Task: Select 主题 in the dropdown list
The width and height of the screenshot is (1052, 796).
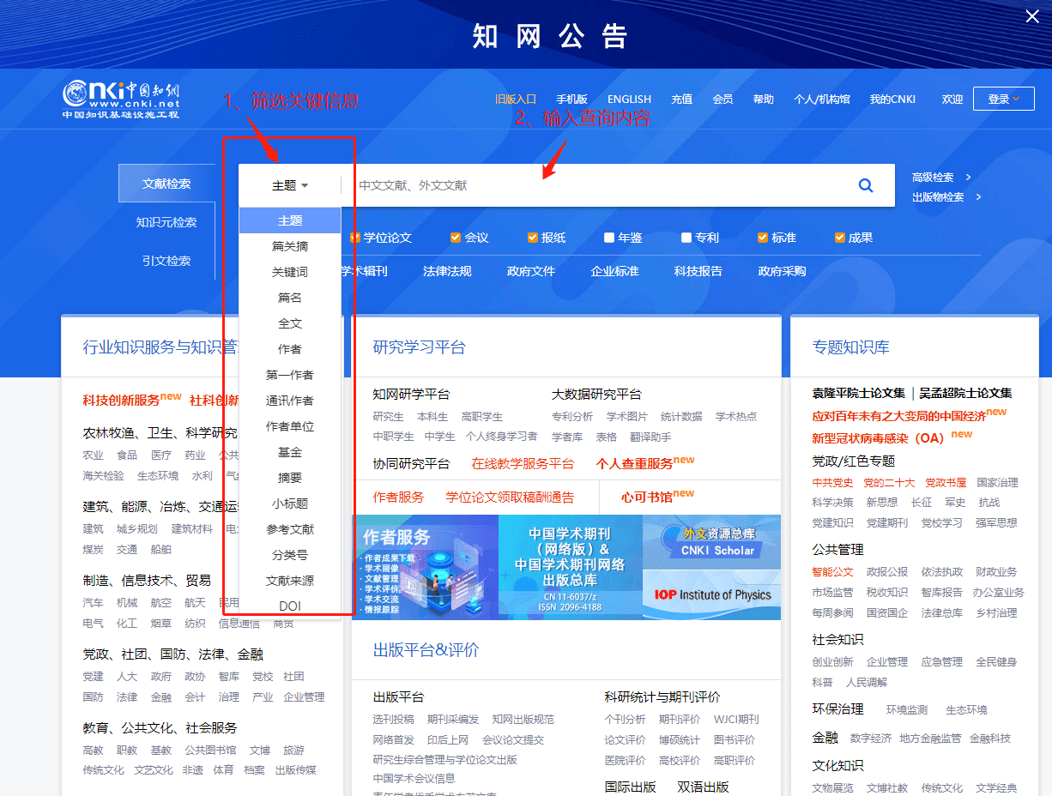Action: [x=290, y=220]
